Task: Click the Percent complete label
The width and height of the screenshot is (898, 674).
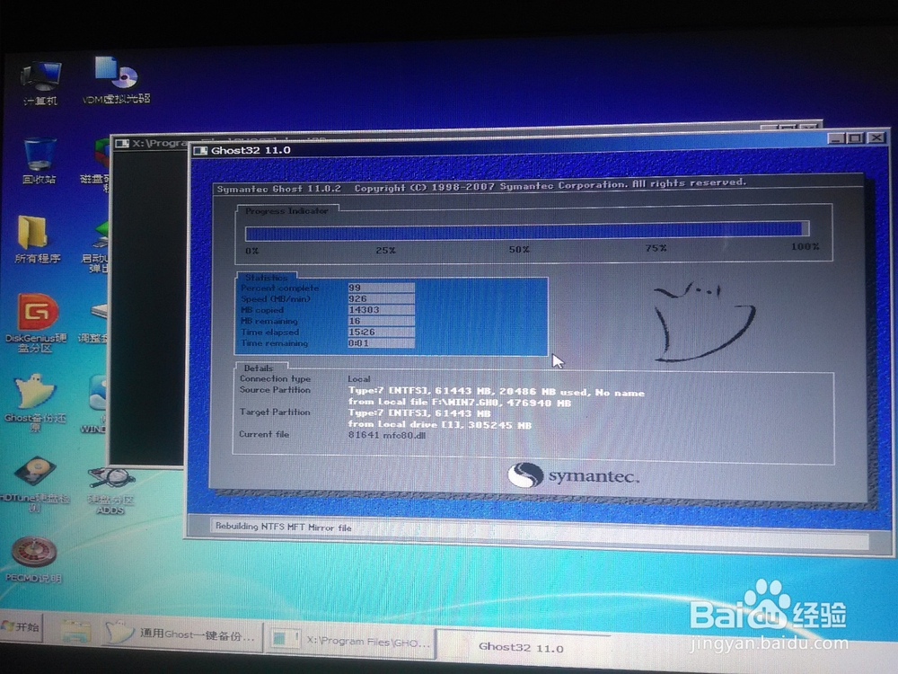Action: click(279, 288)
